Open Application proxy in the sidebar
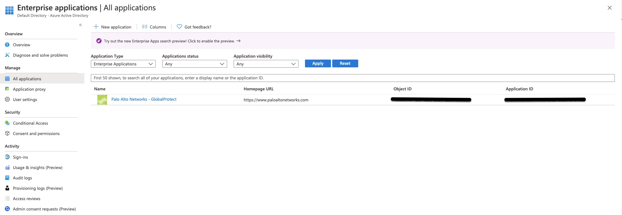This screenshot has width=622, height=215. [29, 89]
